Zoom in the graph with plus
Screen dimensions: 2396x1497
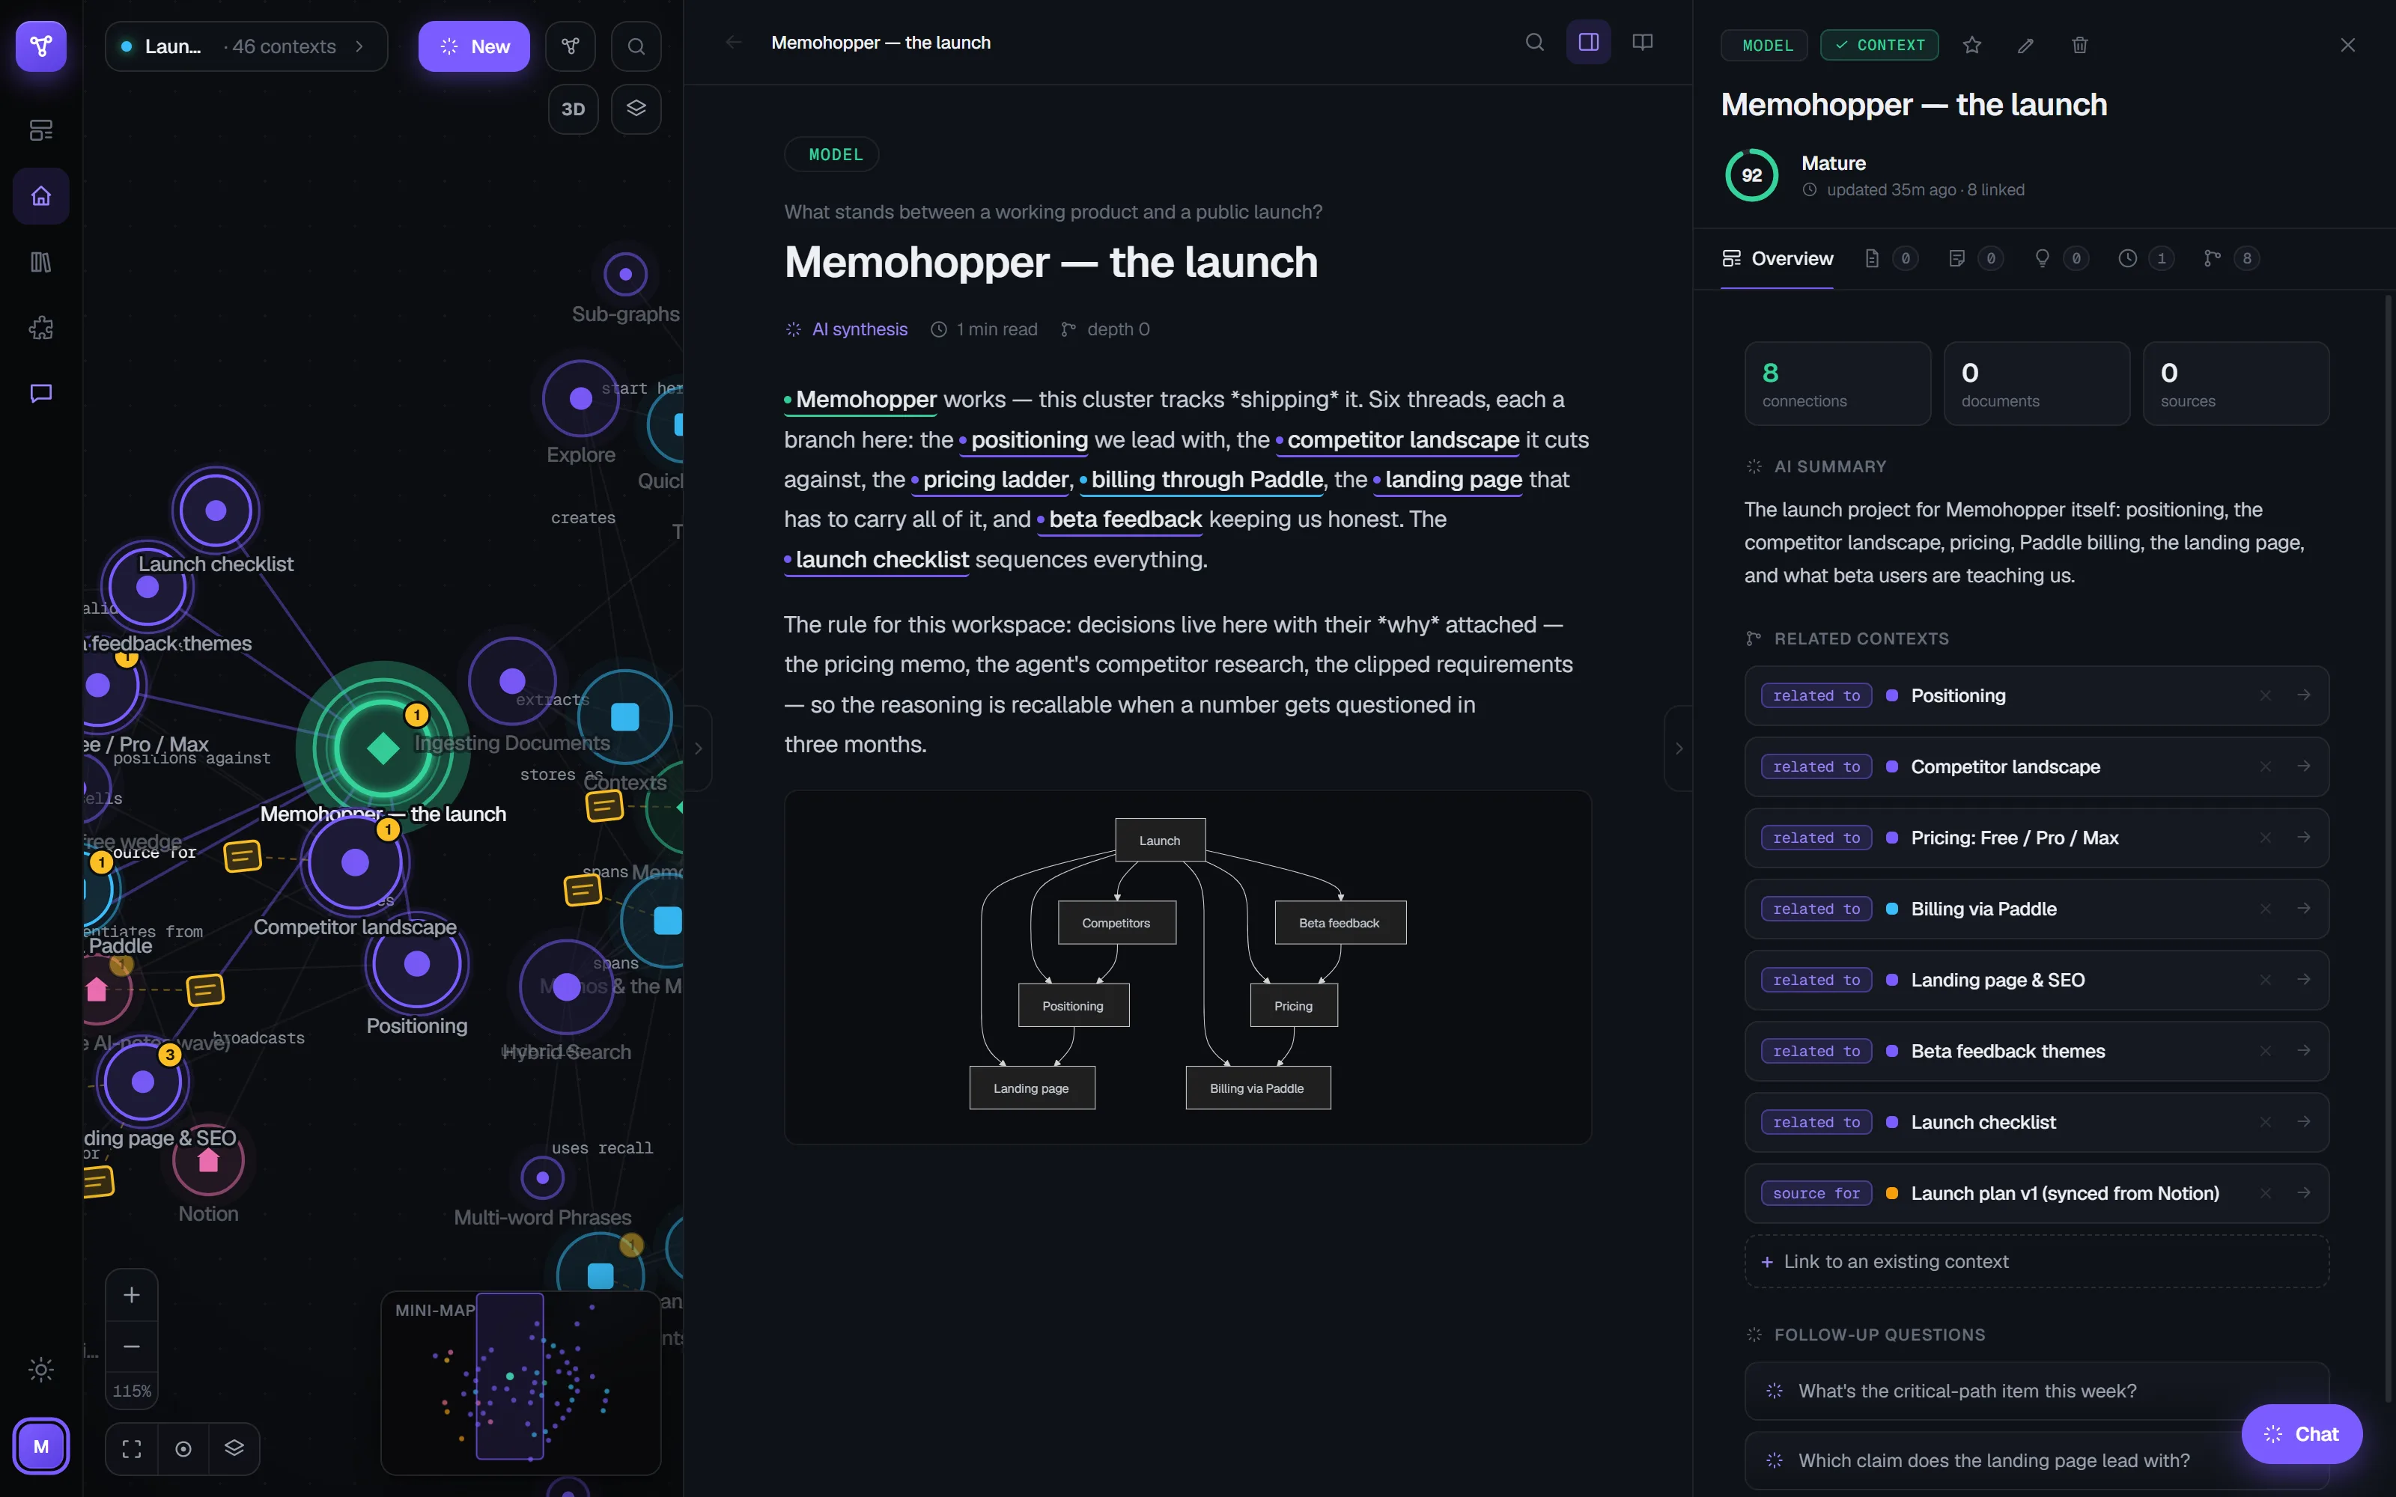(x=132, y=1295)
